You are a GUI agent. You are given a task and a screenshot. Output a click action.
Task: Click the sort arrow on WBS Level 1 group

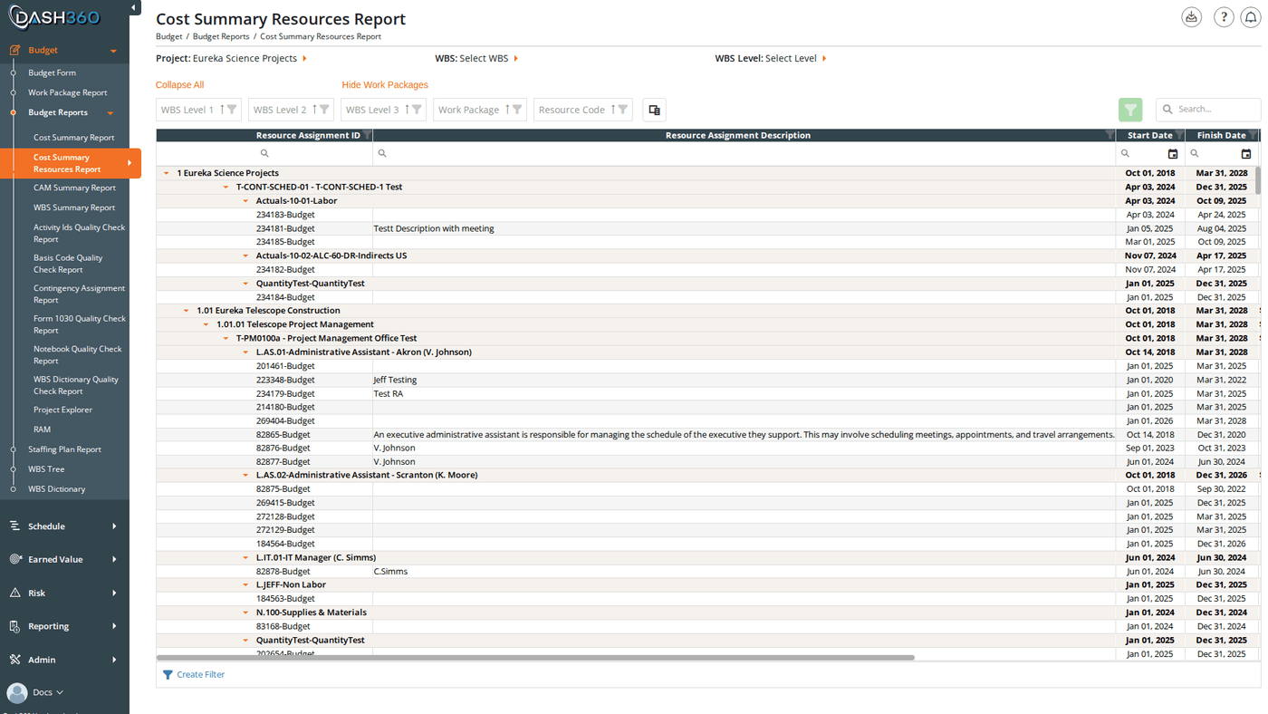pyautogui.click(x=222, y=110)
